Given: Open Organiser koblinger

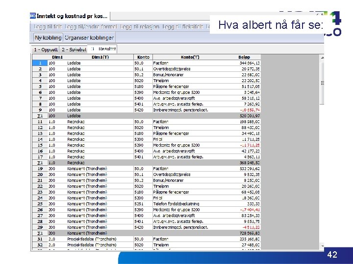Looking at the screenshot, I should pos(89,38).
